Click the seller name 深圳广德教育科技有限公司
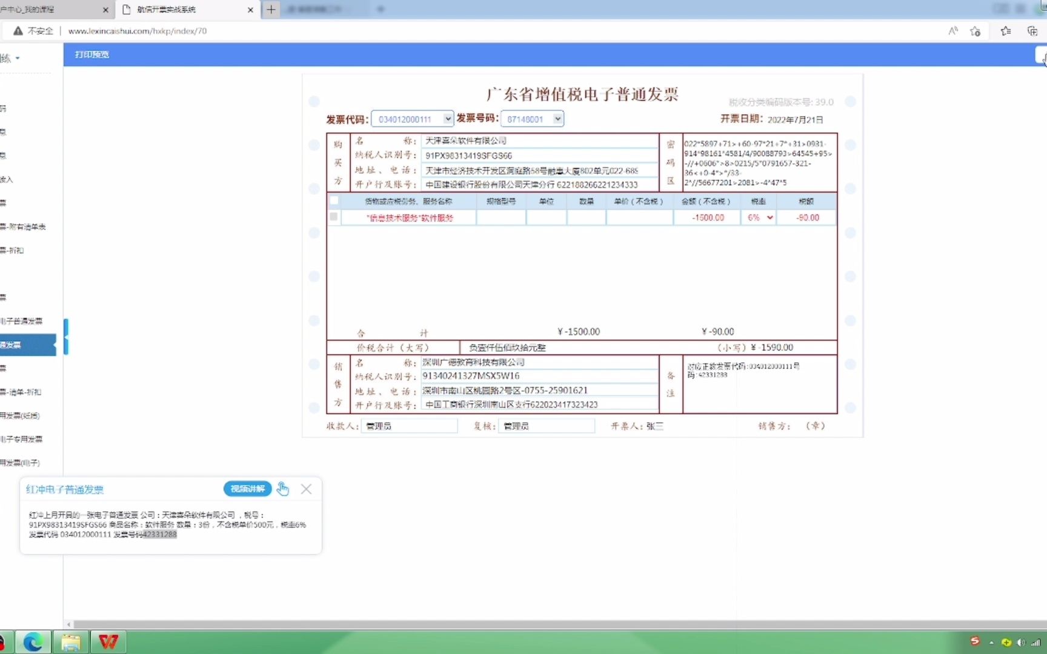This screenshot has height=654, width=1047. pos(473,362)
